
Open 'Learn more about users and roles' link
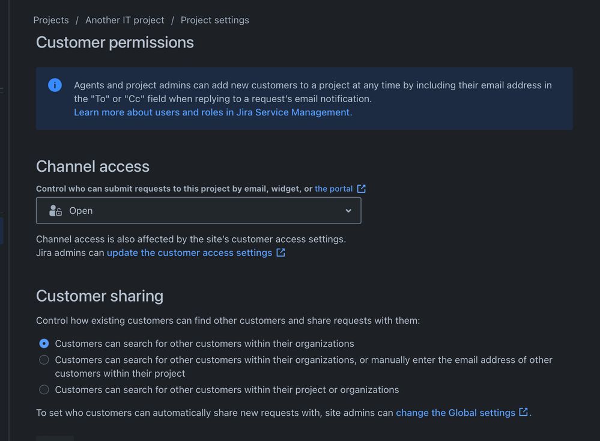[x=213, y=112]
